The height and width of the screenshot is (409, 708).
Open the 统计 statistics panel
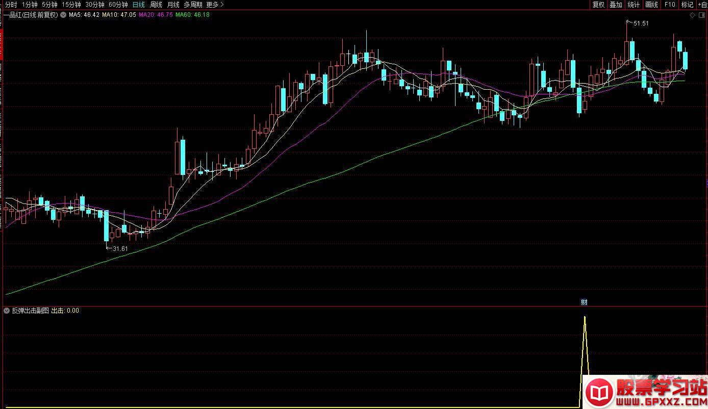tap(634, 5)
